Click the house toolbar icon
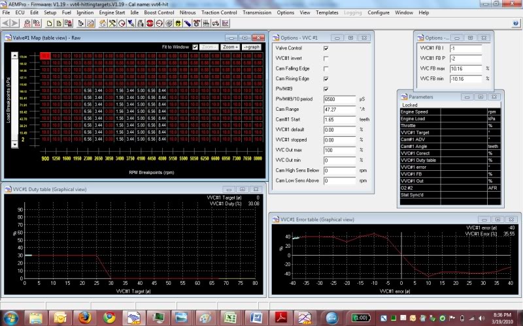The height and width of the screenshot is (326, 523). [x=103, y=23]
